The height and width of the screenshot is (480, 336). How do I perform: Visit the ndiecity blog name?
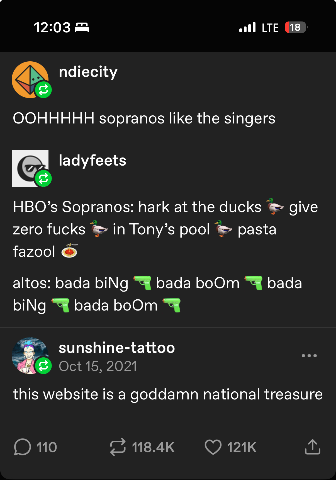coord(88,72)
